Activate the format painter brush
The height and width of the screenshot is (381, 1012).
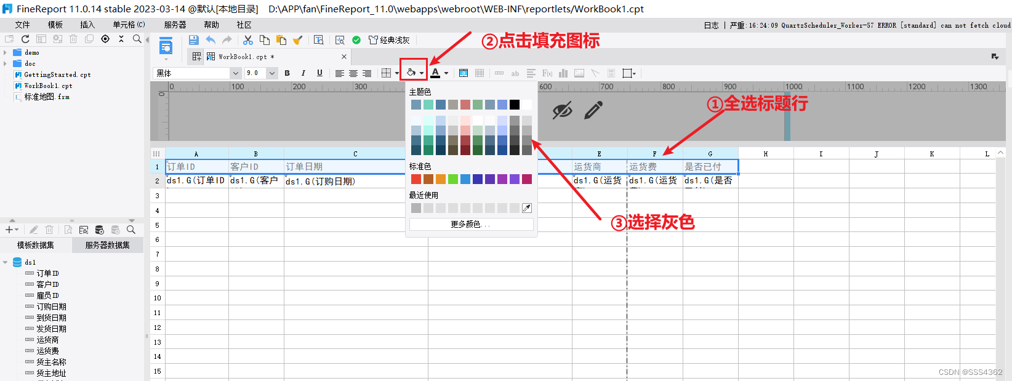click(298, 40)
